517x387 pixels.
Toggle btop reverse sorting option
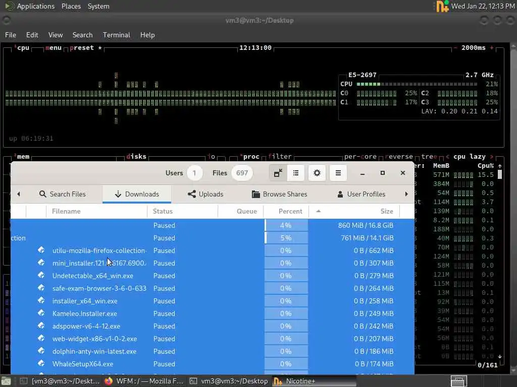399,157
